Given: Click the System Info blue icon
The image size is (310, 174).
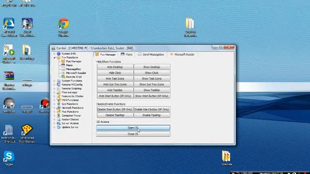Looking at the screenshot, I should tap(59, 54).
